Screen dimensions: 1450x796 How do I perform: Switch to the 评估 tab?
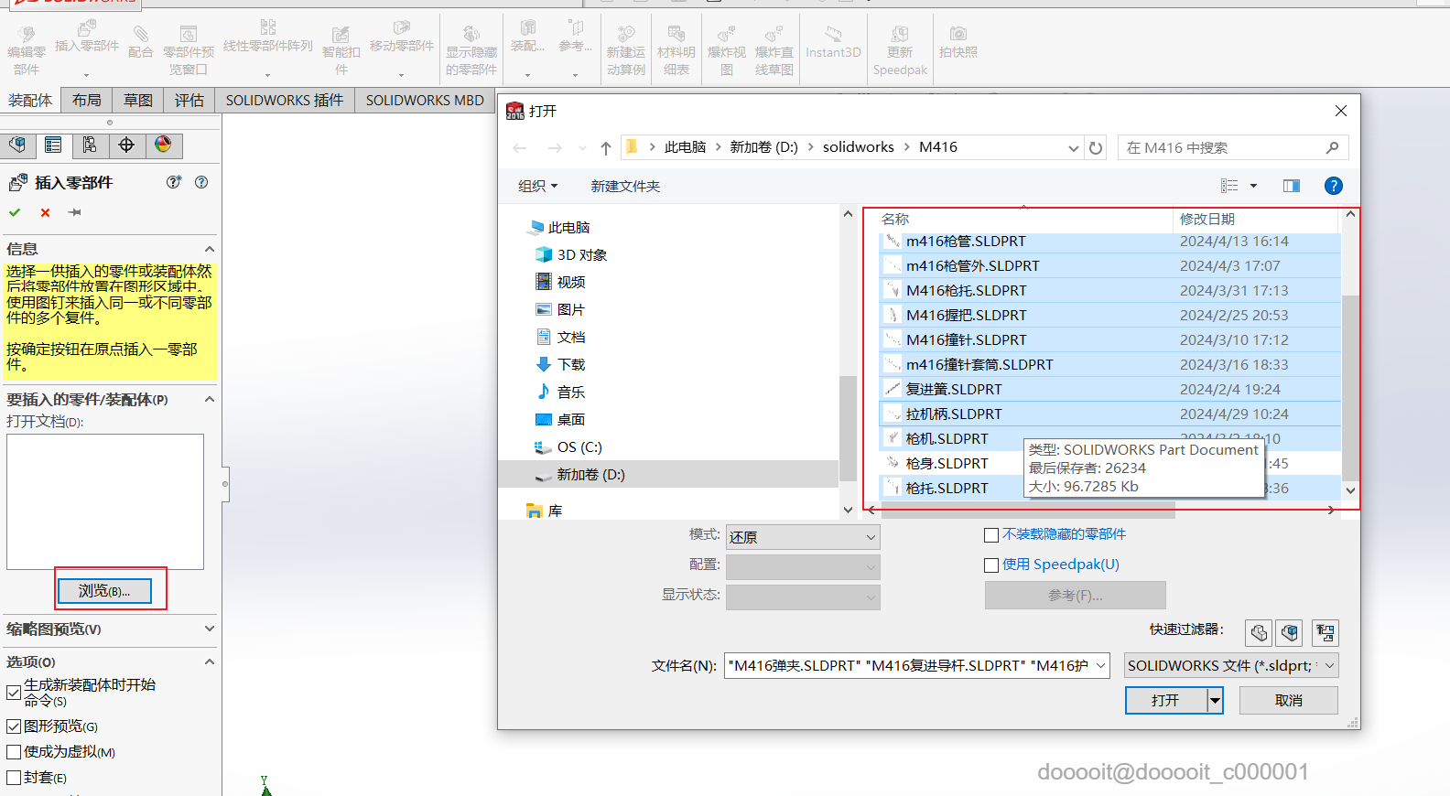pos(189,101)
